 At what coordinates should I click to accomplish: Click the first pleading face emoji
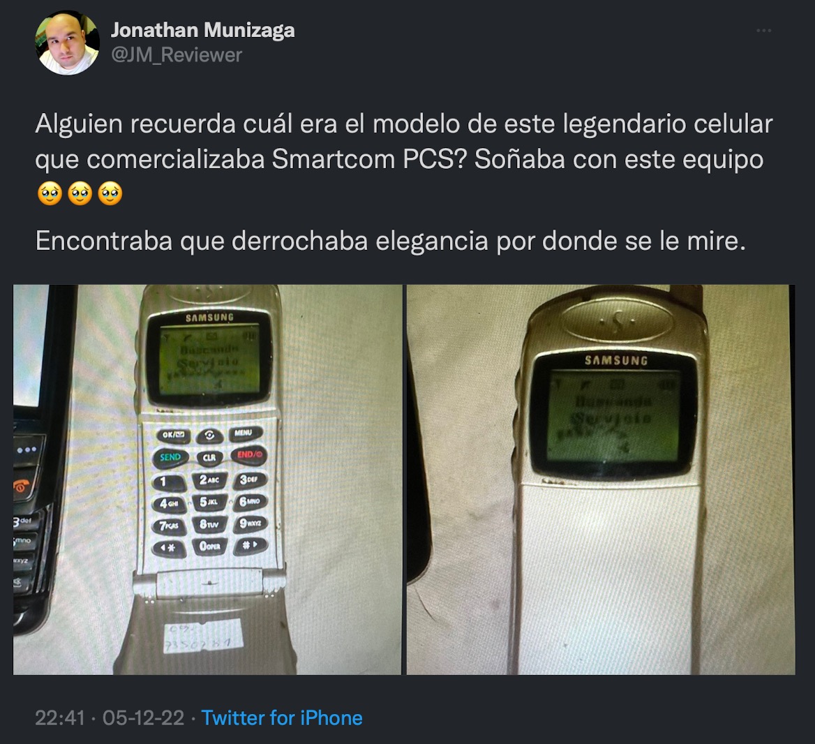pos(50,193)
